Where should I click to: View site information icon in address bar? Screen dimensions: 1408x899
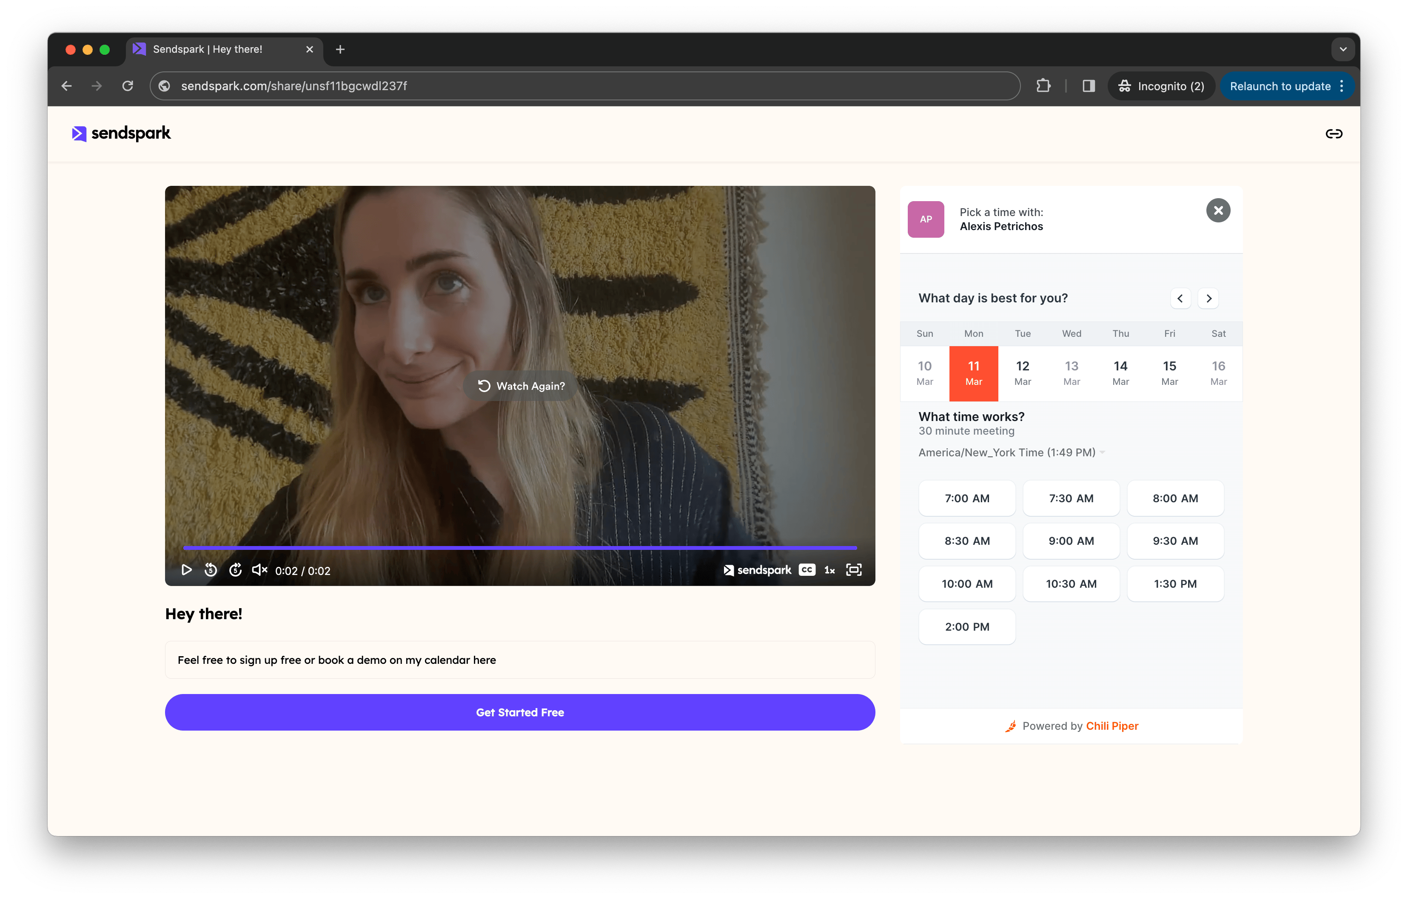165,86
